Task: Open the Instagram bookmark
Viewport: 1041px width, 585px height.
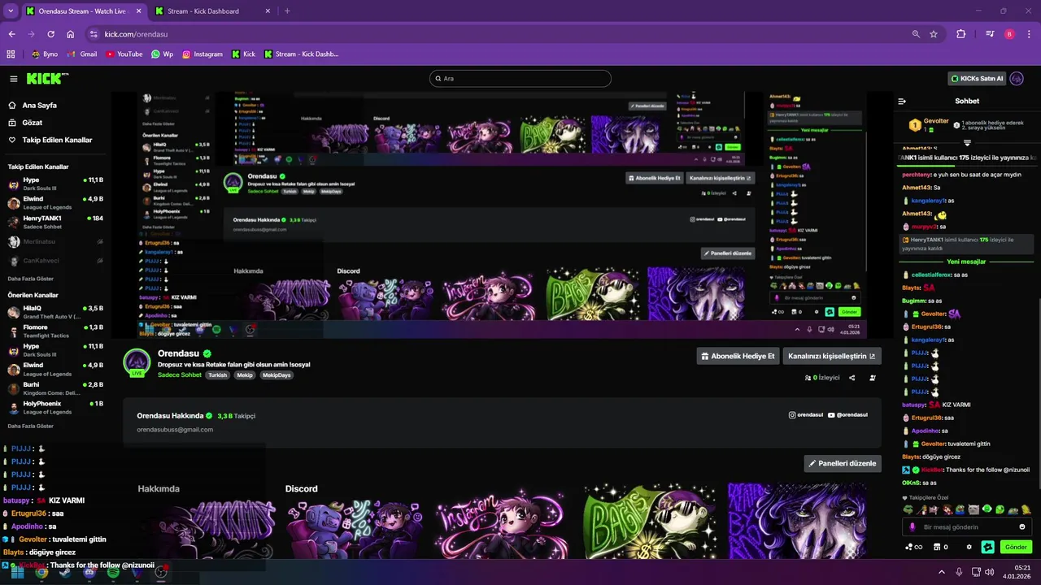Action: coord(202,54)
